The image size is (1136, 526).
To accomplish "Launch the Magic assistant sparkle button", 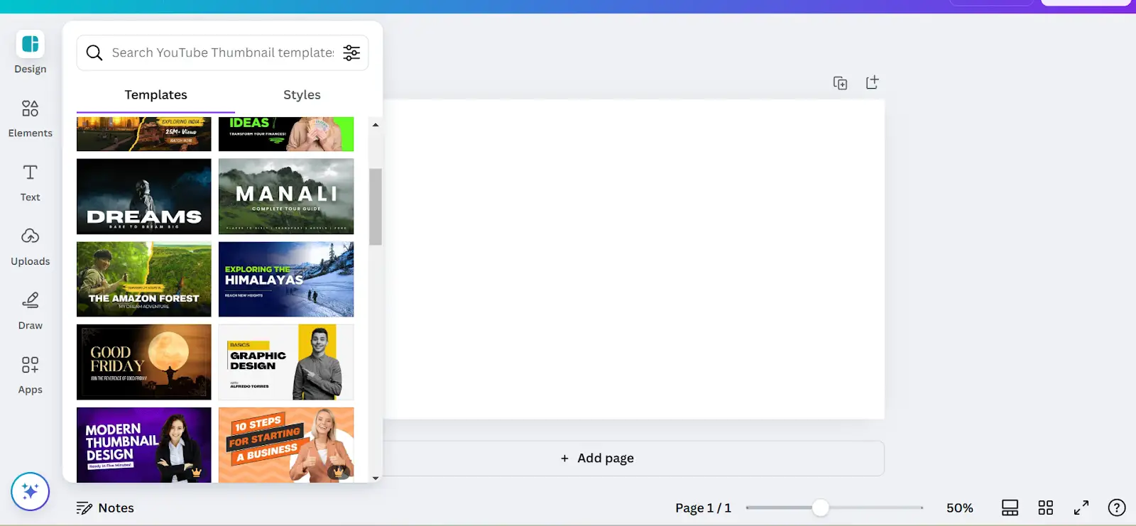I will coord(30,491).
